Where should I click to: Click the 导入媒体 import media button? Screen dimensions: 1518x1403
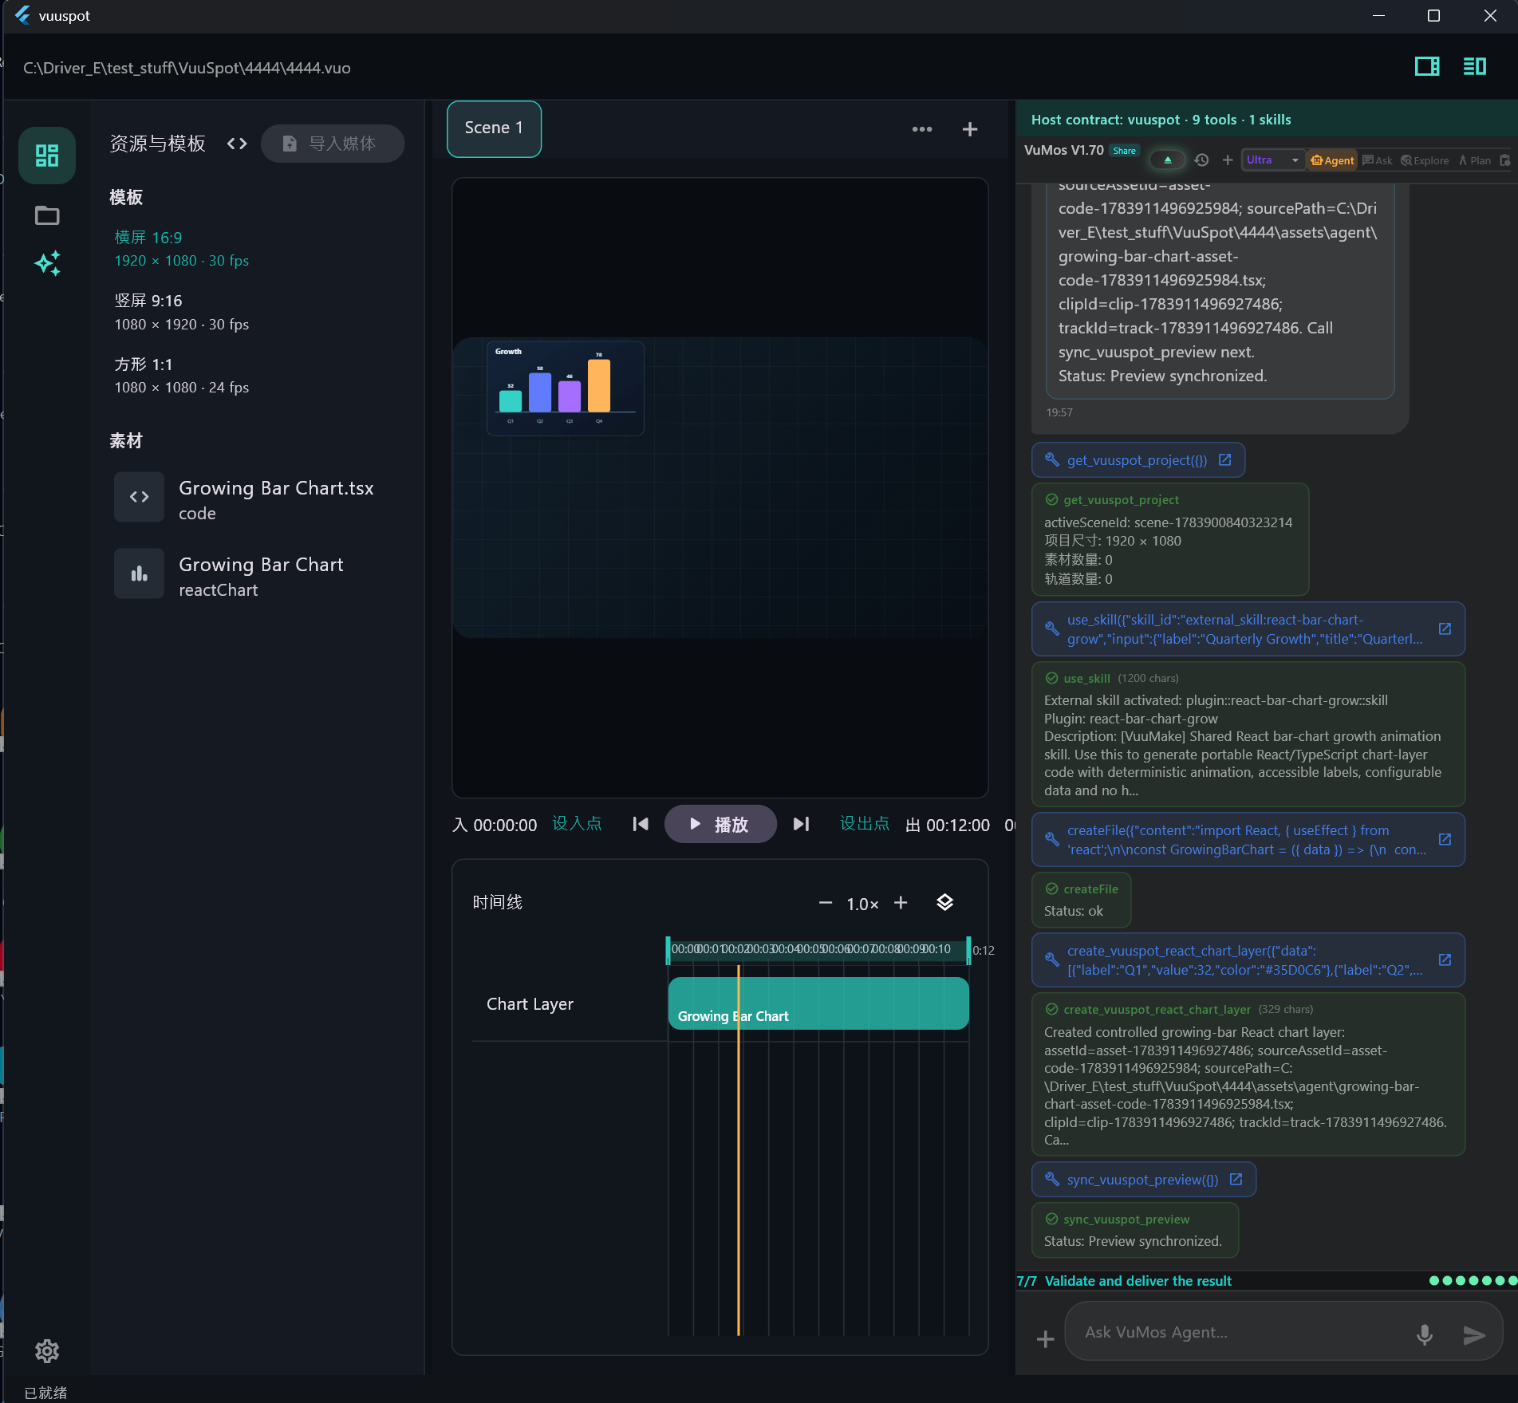tap(332, 144)
